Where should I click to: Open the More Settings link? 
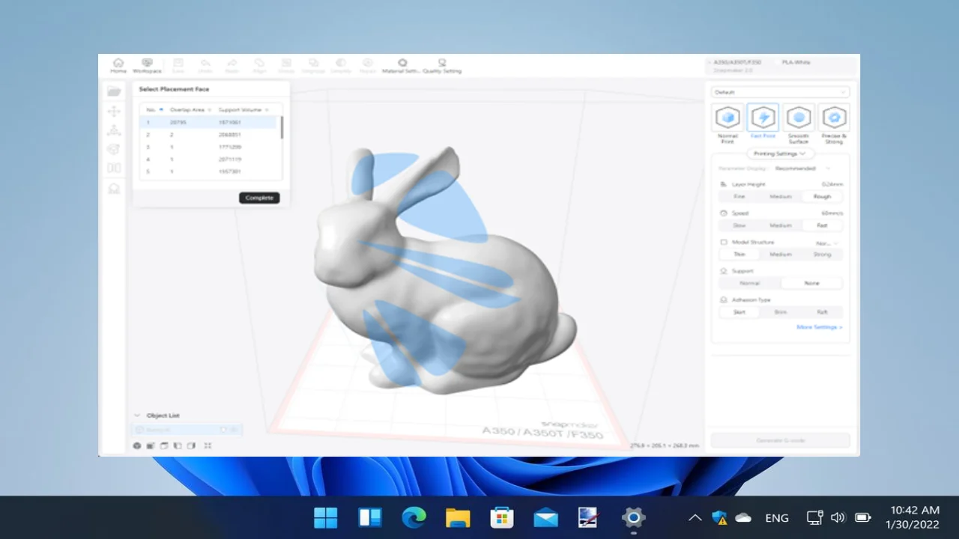click(x=819, y=327)
